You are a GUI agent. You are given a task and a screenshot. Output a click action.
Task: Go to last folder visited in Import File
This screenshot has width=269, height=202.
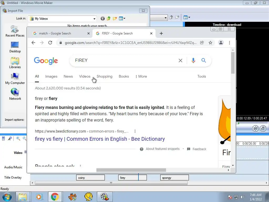[103, 19]
